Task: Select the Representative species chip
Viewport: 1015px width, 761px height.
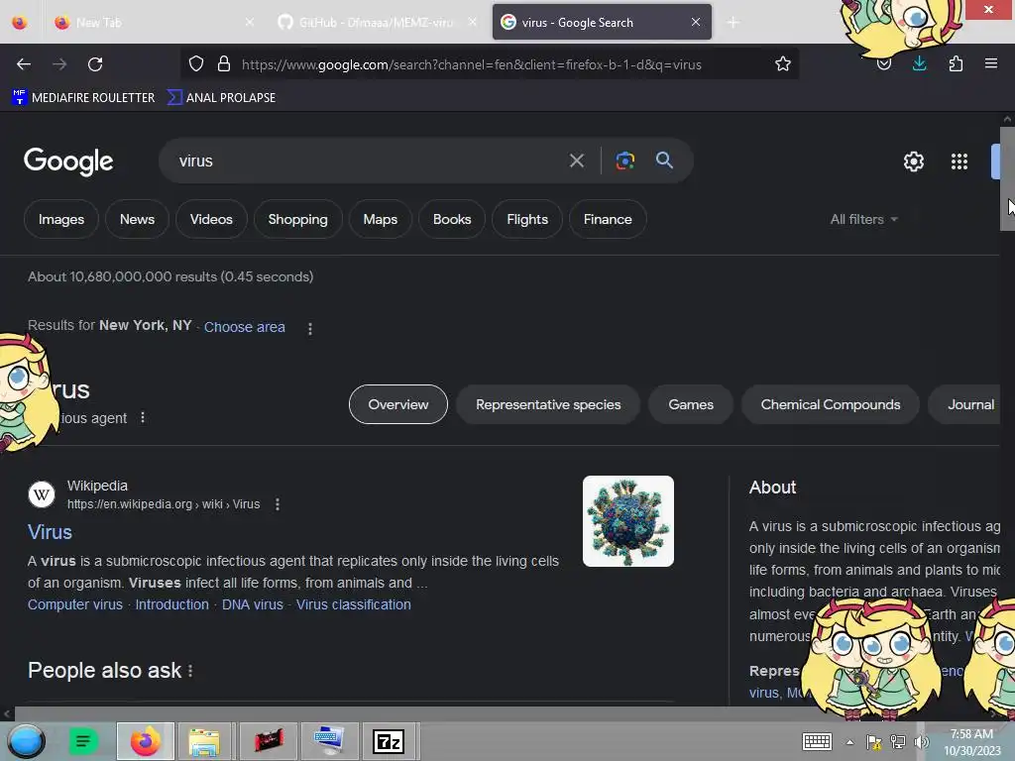Action: [548, 404]
